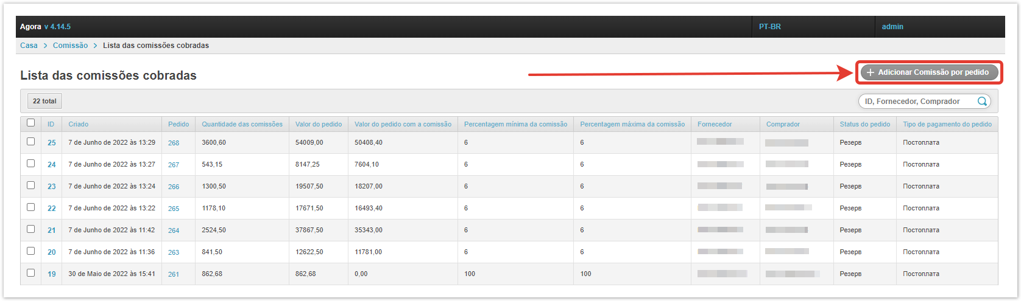Select the checkbox for commission ID 22
Viewport: 1021px width, 301px height.
coord(31,207)
